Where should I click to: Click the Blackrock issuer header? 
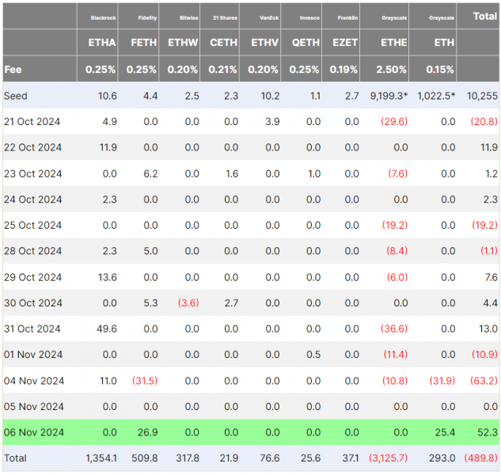click(103, 18)
